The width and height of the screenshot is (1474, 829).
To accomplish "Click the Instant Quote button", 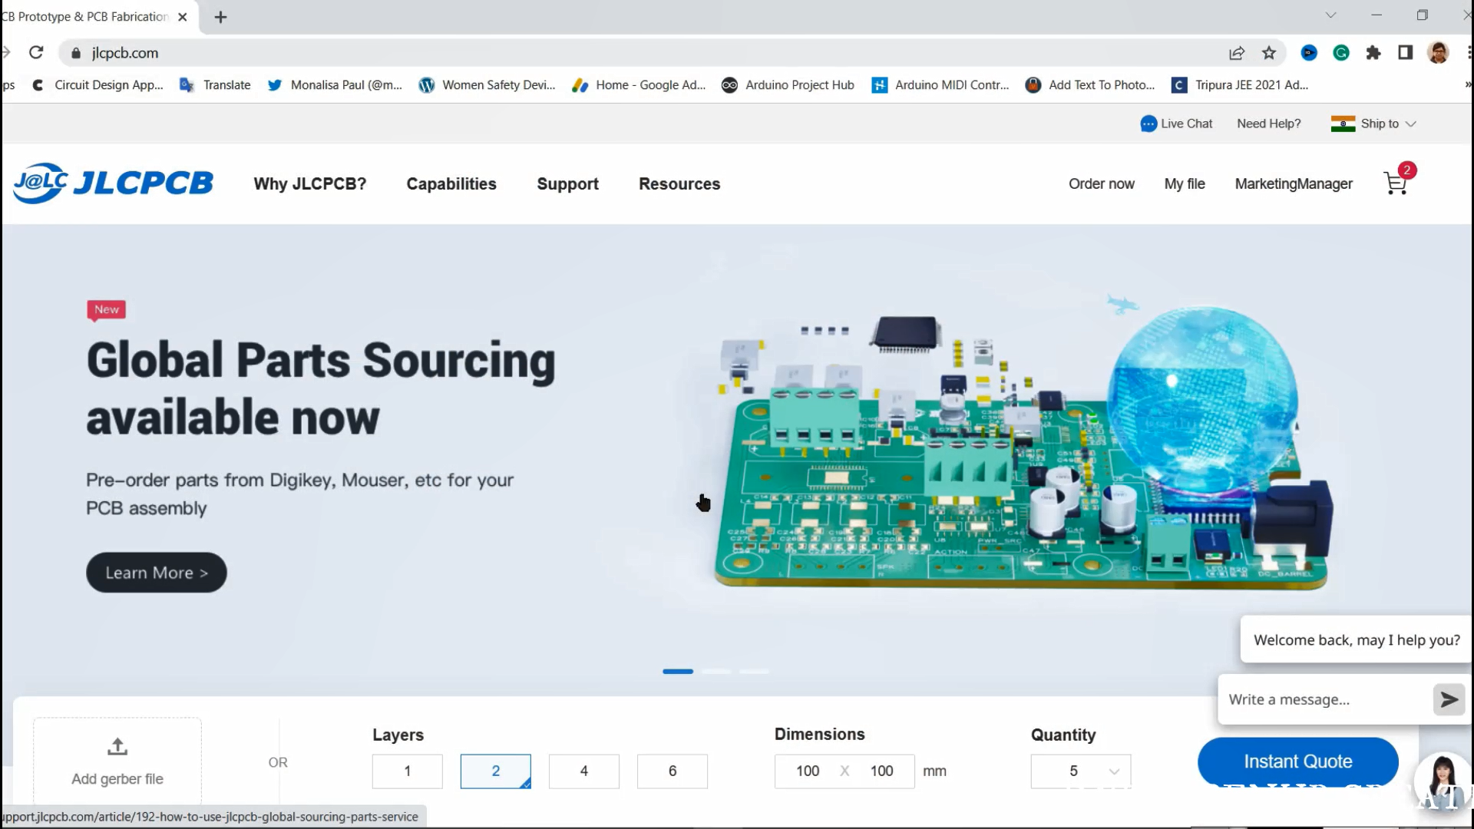I will [x=1297, y=761].
